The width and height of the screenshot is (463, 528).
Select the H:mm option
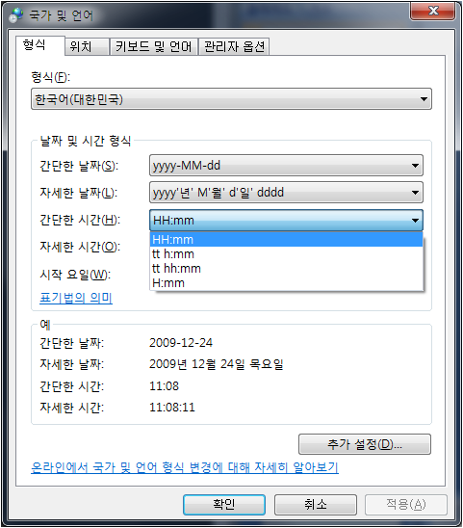(x=286, y=283)
